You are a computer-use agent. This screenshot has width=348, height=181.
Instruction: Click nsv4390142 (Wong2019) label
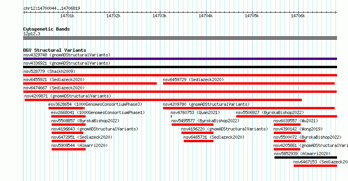pos(298,129)
